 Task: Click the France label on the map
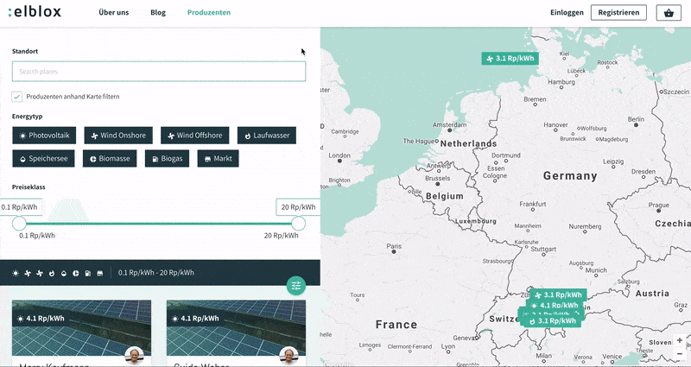396,325
